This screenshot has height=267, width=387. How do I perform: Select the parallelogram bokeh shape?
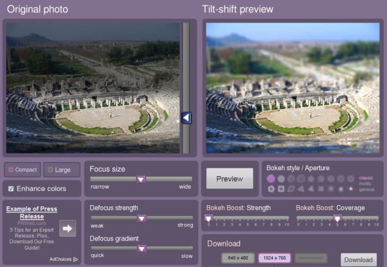click(x=291, y=189)
